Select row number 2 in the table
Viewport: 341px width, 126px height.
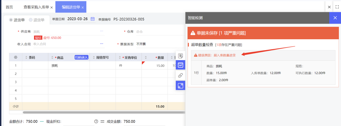pyautogui.click(x=15, y=73)
